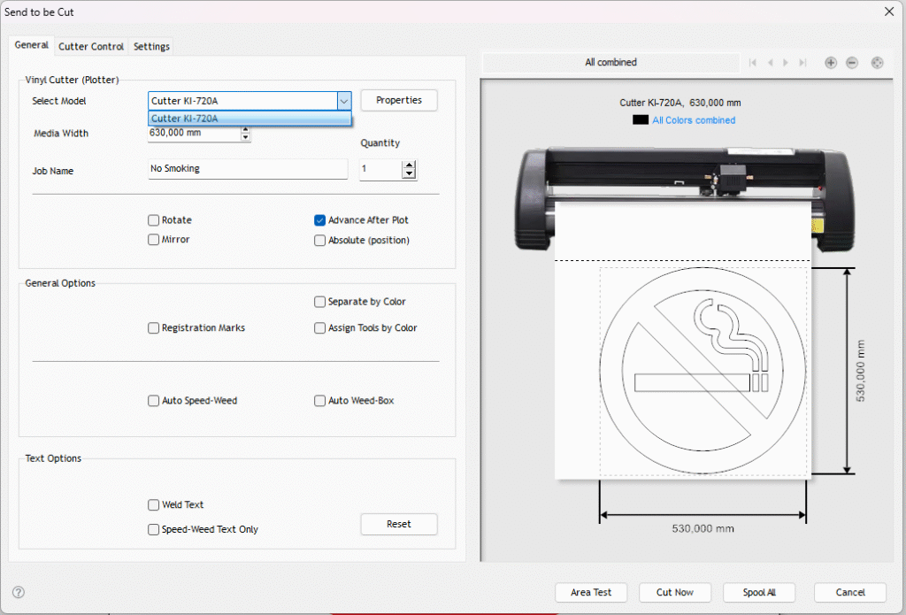The height and width of the screenshot is (615, 906).
Task: Collapse the Select Model dropdown arrow
Action: tap(344, 102)
